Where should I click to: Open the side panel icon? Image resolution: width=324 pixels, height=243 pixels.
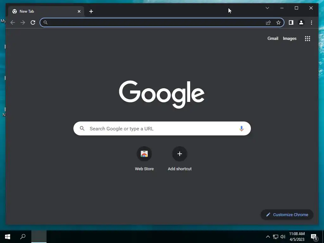(291, 22)
